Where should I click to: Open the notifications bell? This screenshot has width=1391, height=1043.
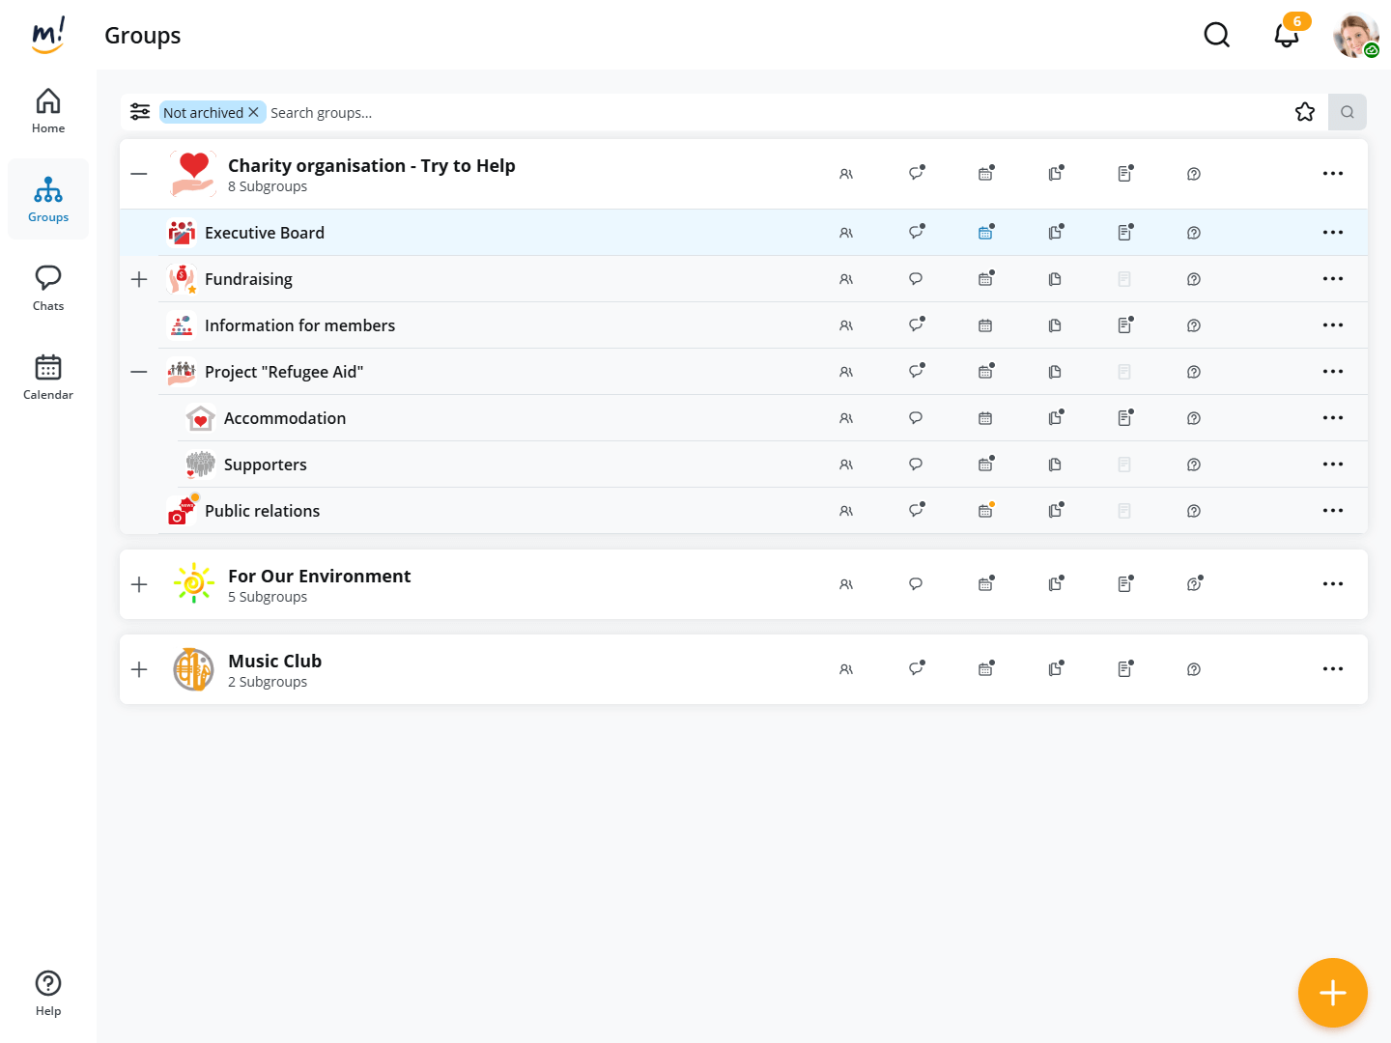coord(1286,36)
